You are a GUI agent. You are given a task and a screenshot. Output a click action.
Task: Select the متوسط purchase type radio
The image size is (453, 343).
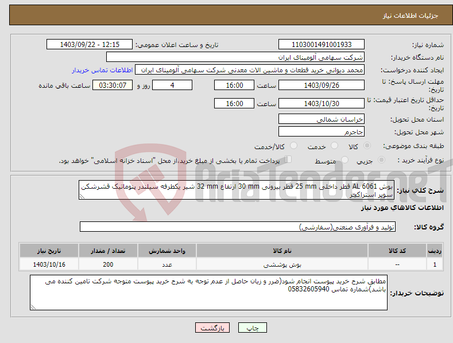click(x=344, y=159)
